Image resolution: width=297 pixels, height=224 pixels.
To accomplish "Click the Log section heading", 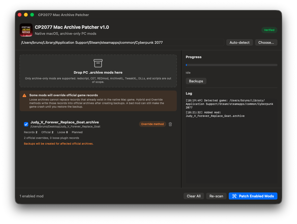I will coord(189,93).
